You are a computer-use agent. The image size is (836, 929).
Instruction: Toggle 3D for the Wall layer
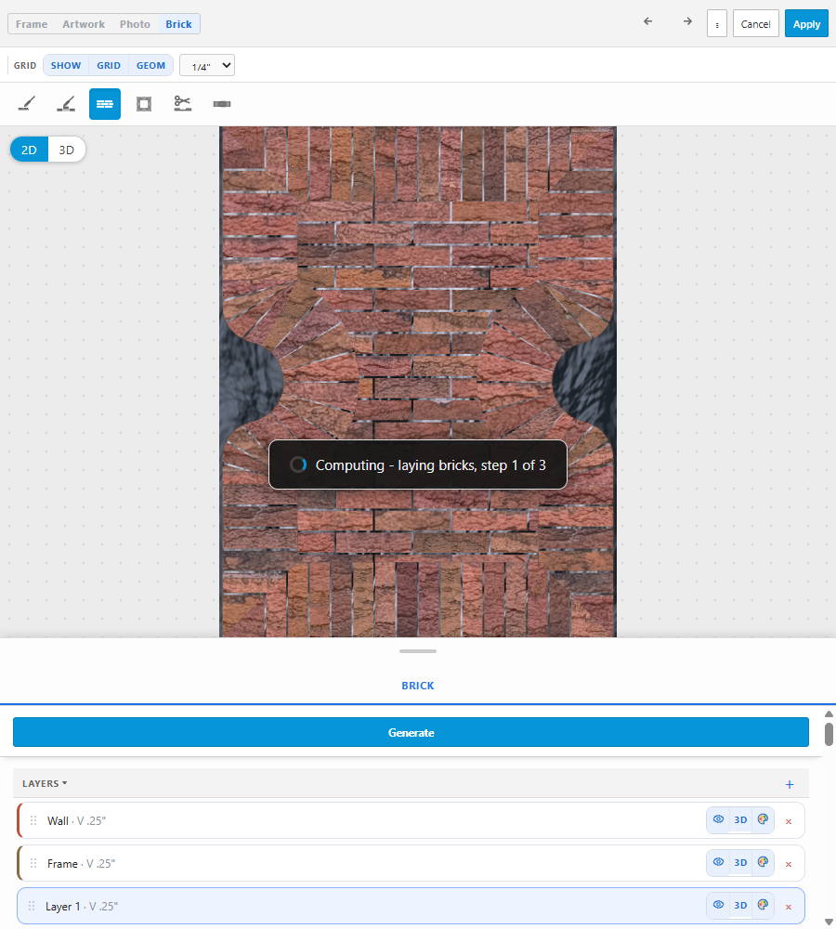(x=740, y=820)
